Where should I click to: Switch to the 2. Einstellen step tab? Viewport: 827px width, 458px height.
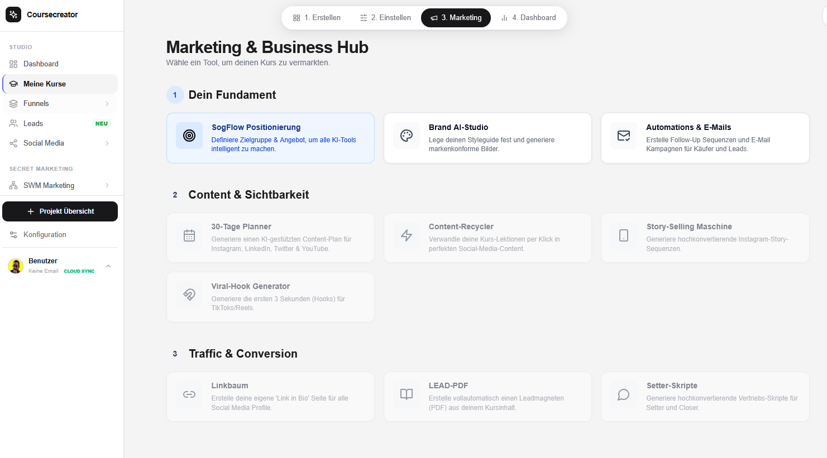385,18
